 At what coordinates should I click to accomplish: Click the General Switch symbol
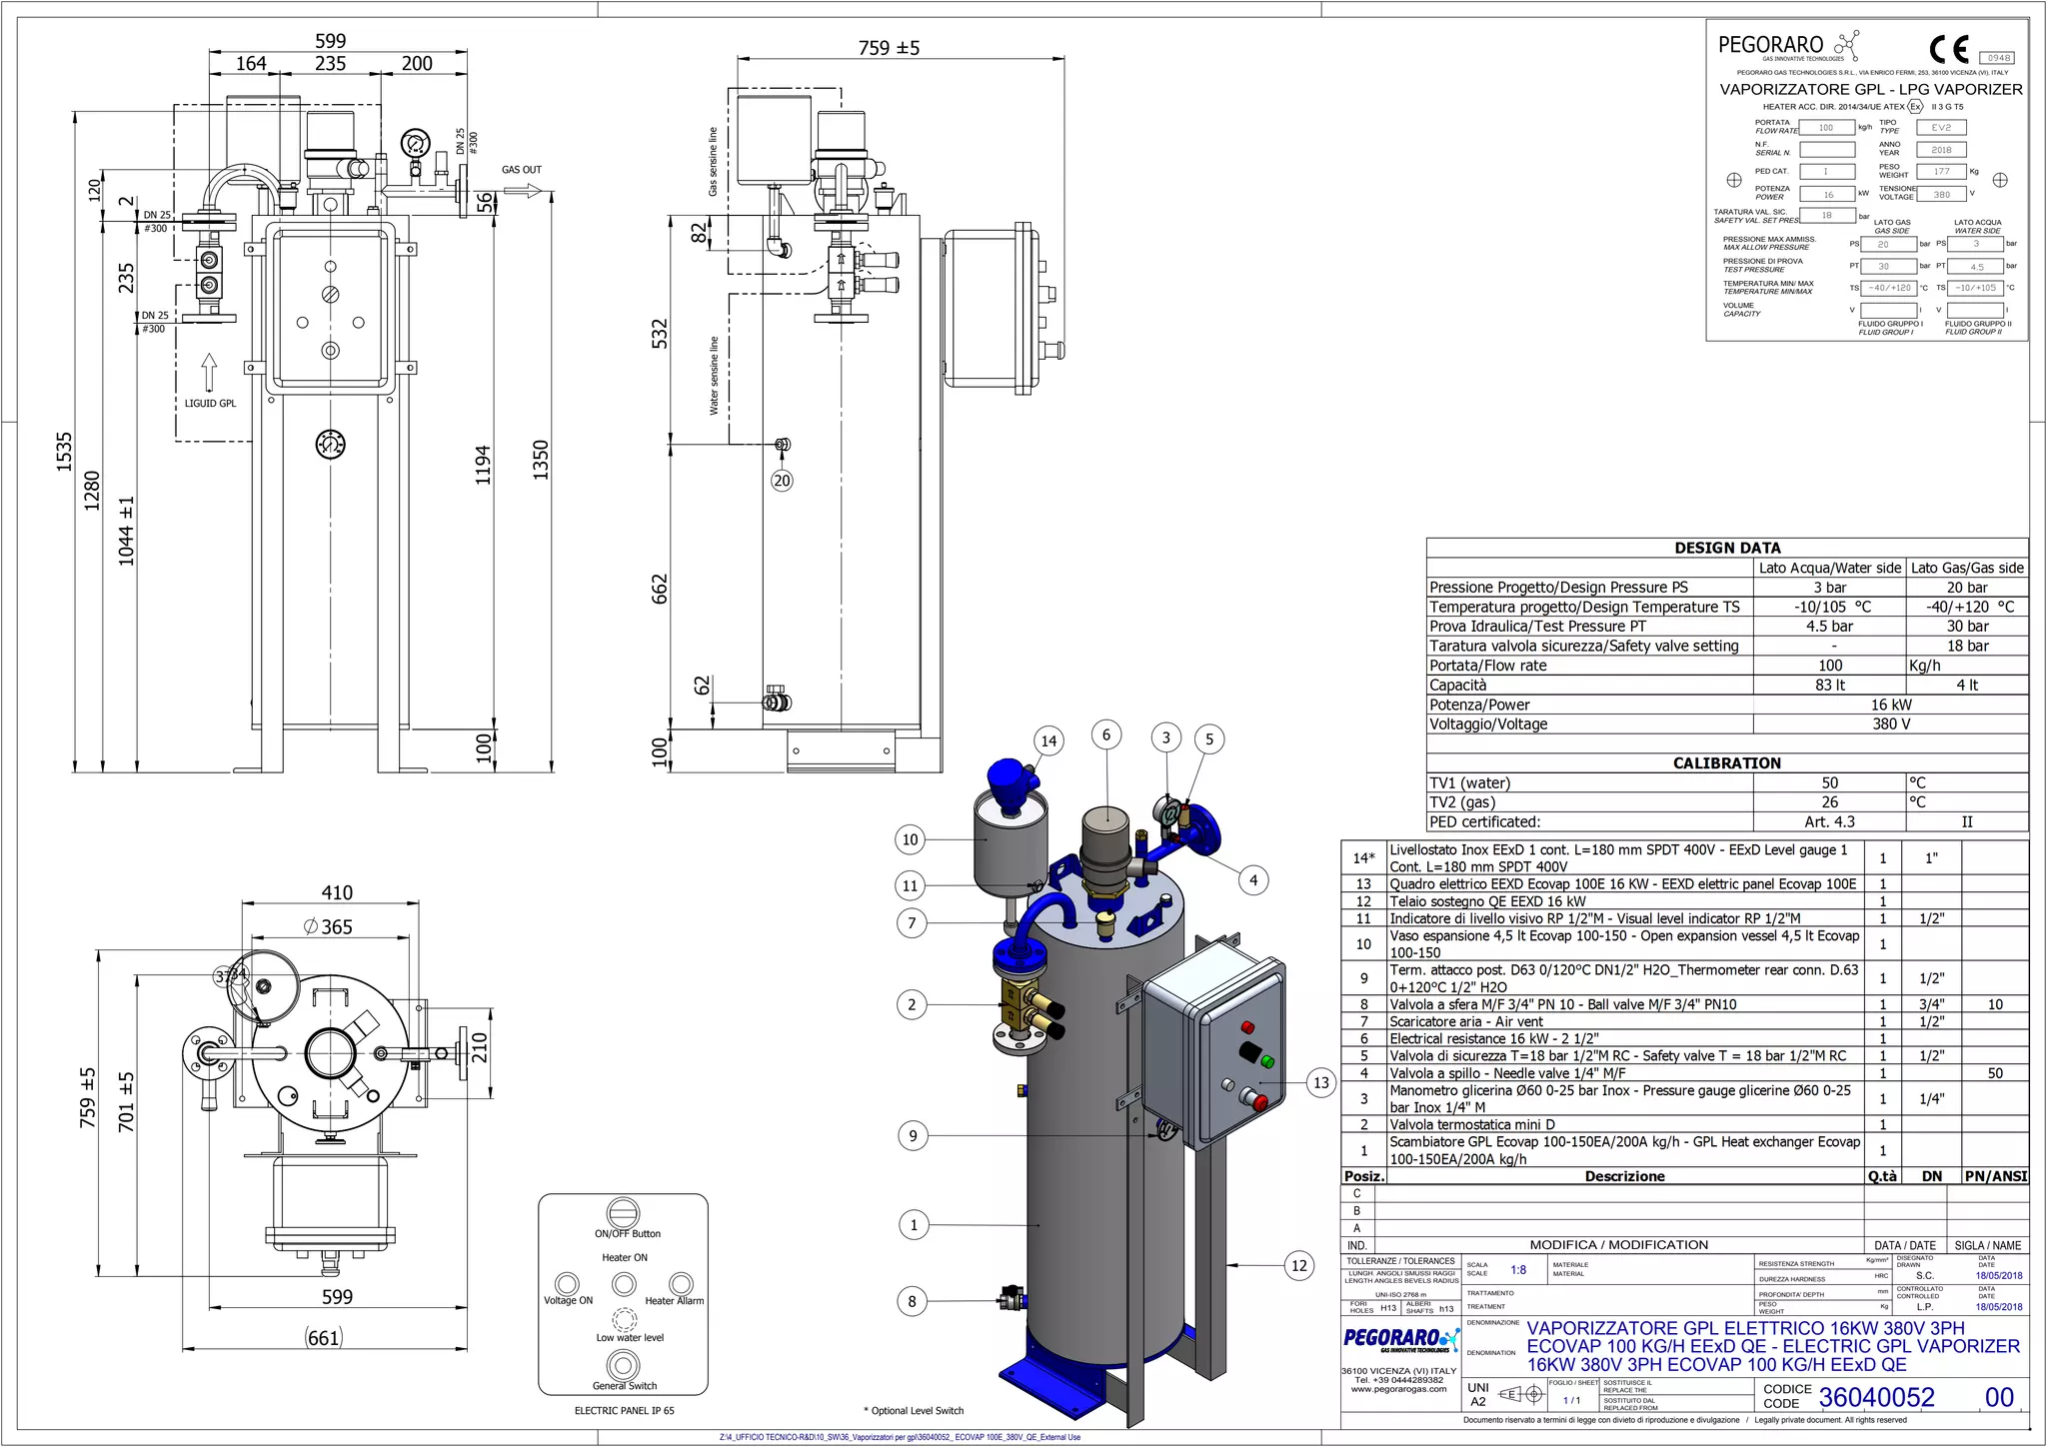pyautogui.click(x=623, y=1364)
